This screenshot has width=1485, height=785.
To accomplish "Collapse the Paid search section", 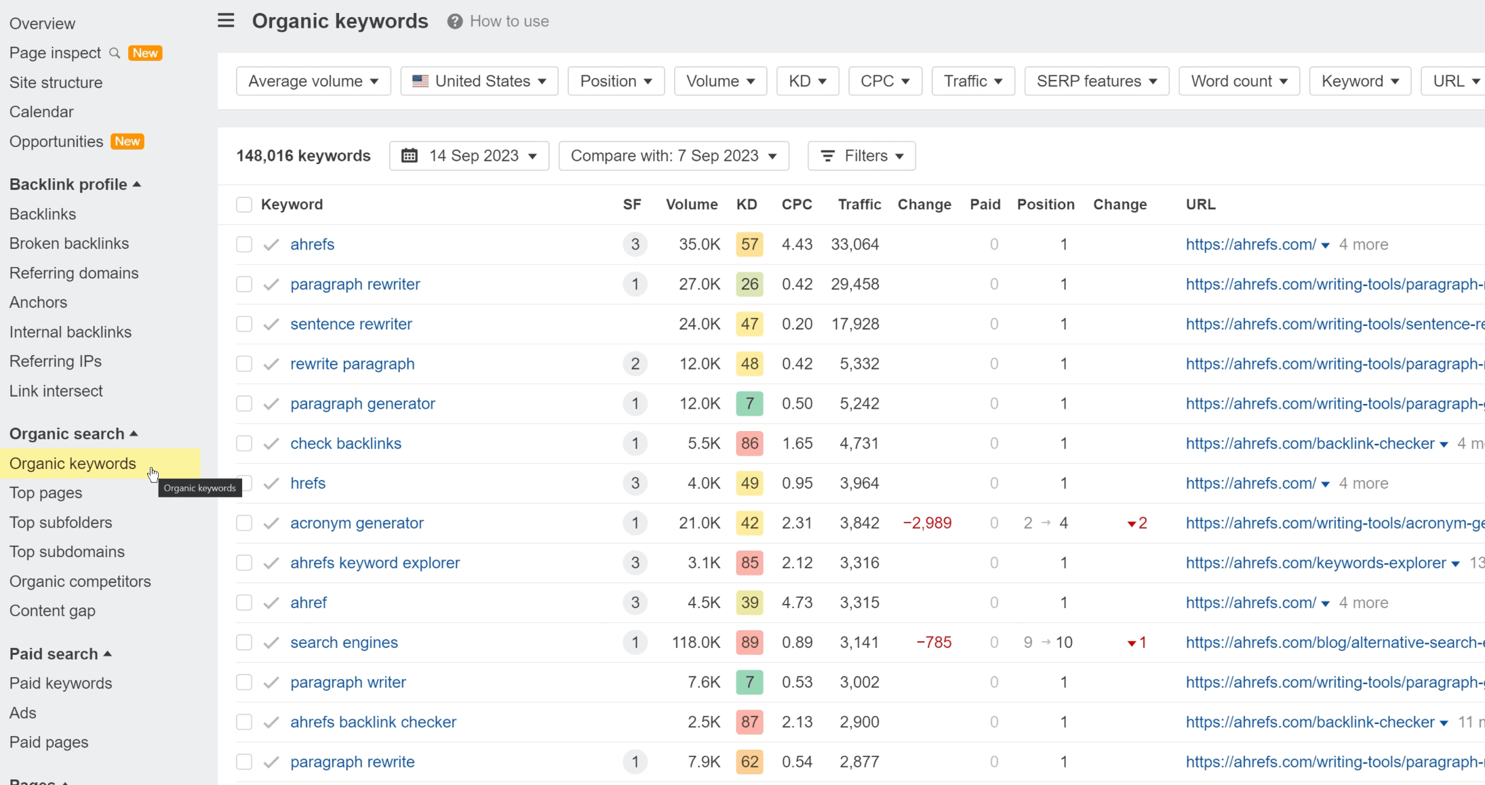I will tap(60, 654).
